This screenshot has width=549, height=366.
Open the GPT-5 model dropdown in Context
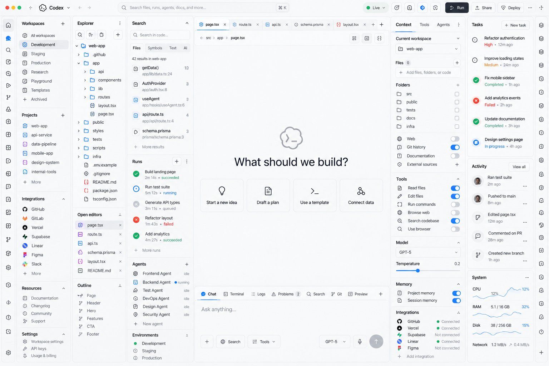428,252
